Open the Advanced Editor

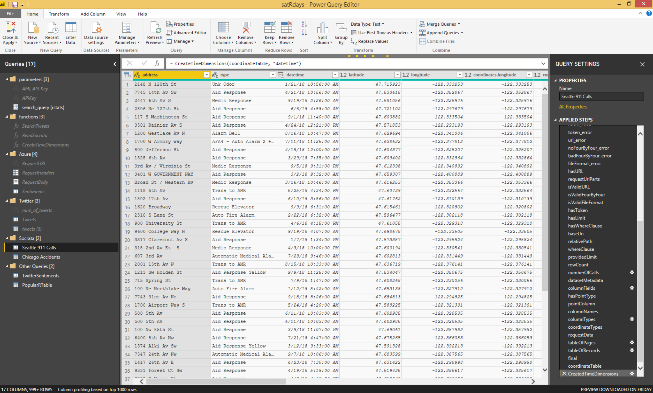pos(187,33)
